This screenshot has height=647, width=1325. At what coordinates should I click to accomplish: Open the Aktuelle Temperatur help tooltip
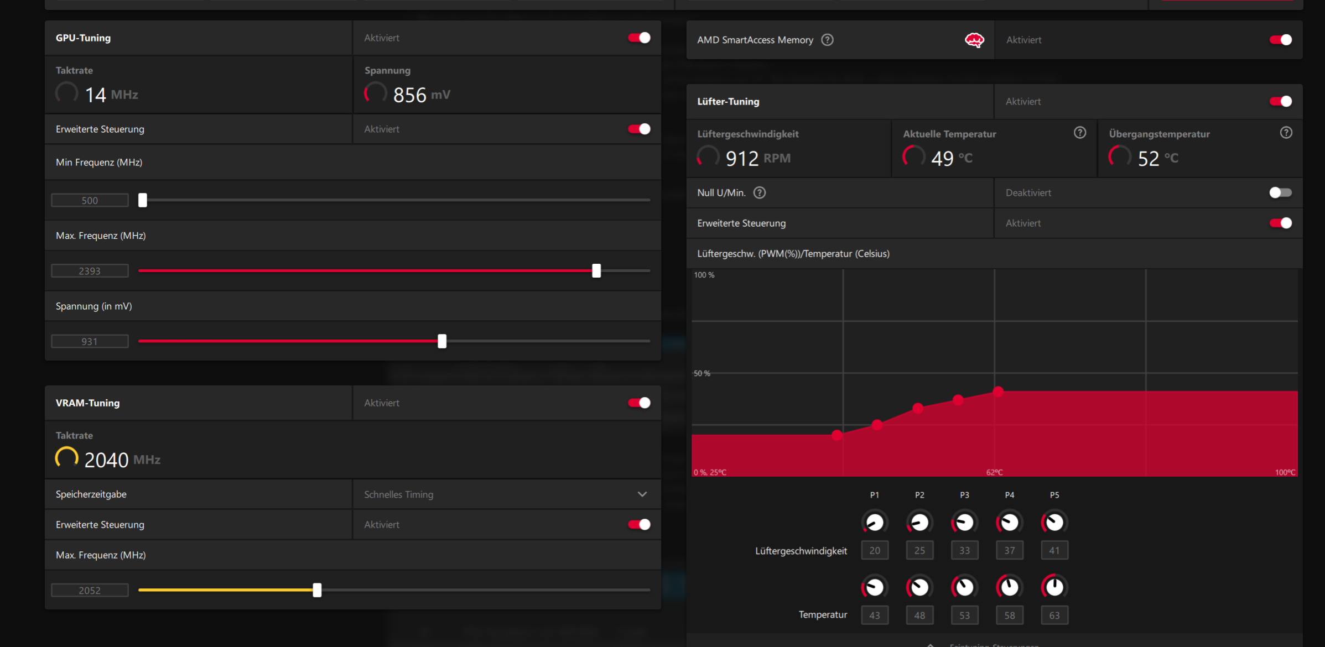pyautogui.click(x=1079, y=133)
